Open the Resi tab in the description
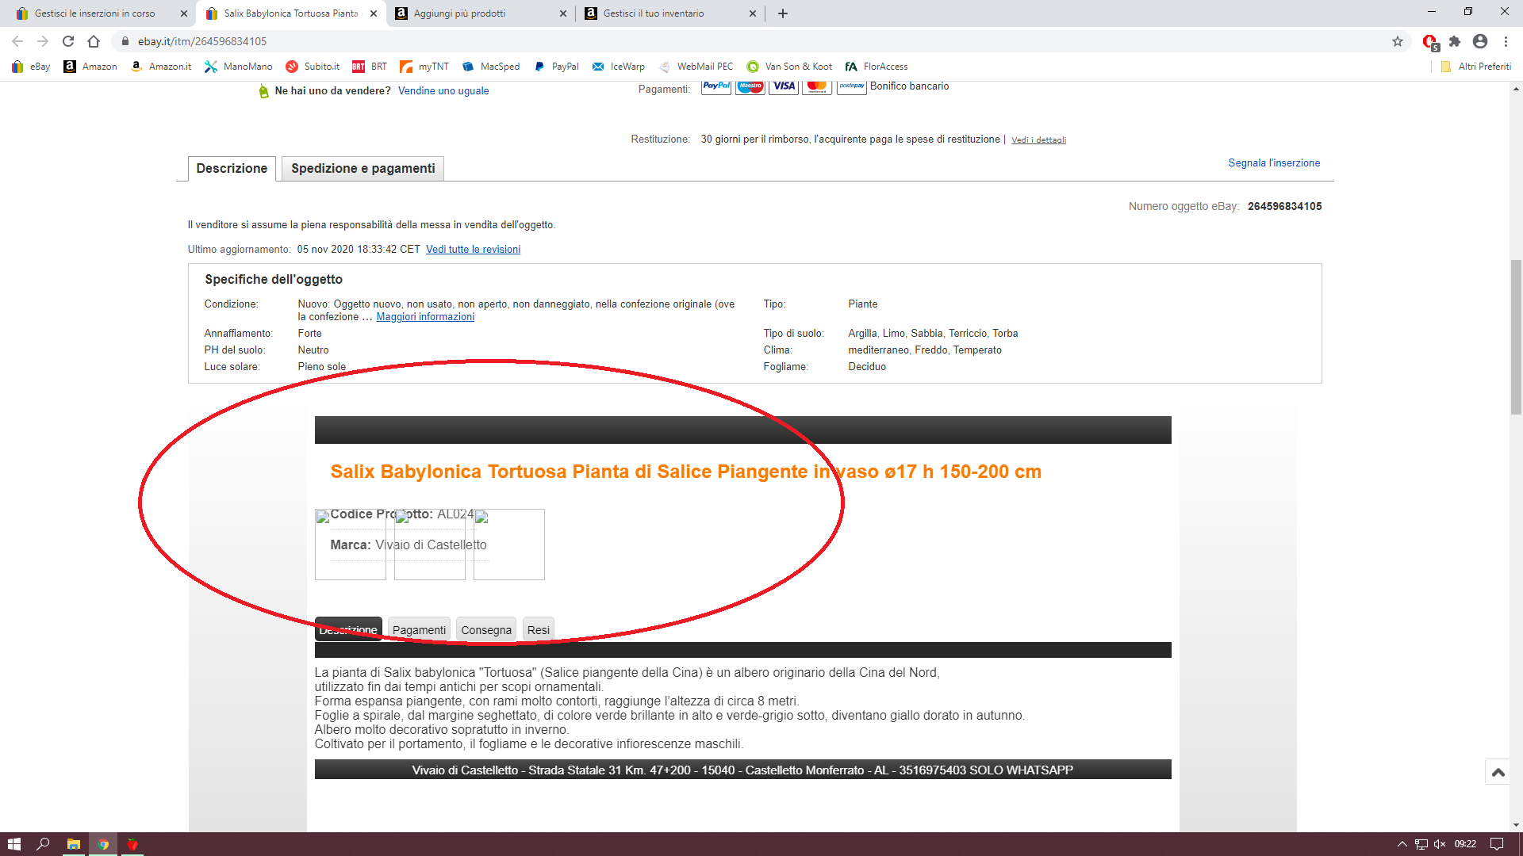Image resolution: width=1523 pixels, height=856 pixels. tap(539, 629)
